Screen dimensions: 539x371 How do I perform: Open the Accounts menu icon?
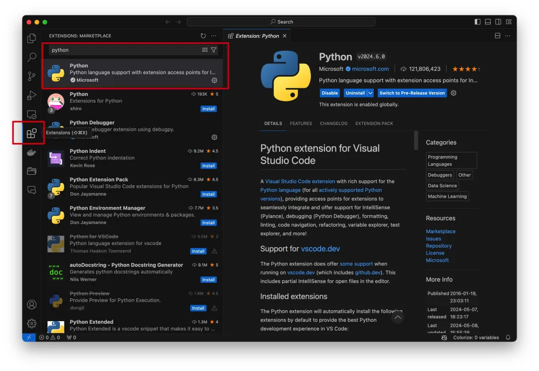(31, 304)
